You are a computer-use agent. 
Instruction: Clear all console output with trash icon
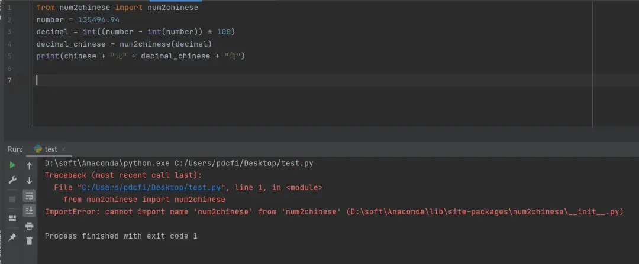click(x=30, y=240)
